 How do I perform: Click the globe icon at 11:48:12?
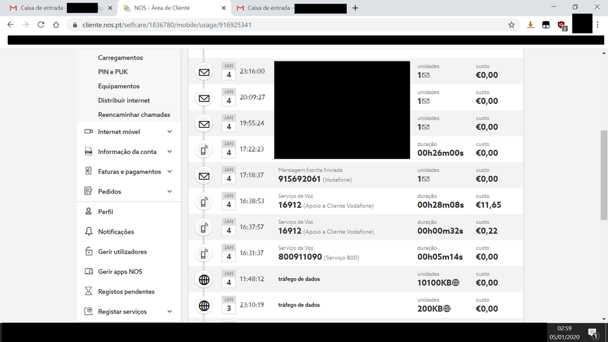(x=204, y=280)
